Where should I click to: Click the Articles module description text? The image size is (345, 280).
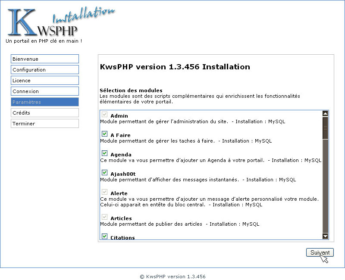pos(180,224)
